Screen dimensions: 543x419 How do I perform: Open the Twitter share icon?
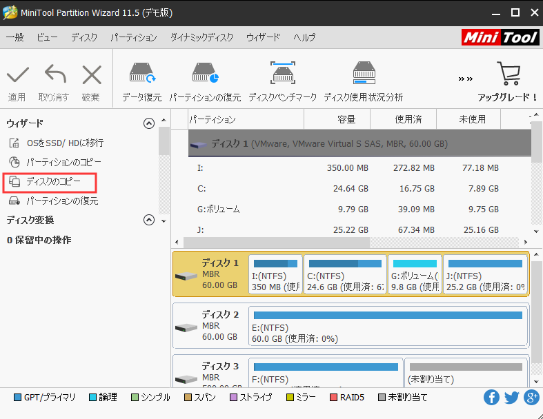pos(511,398)
